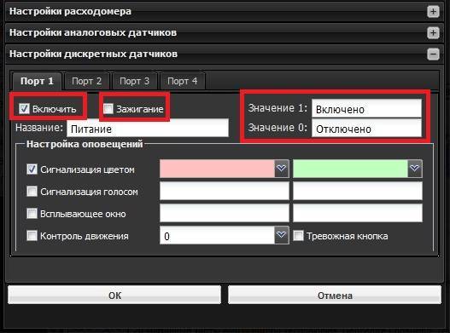Expand the Настройки расходомера section with plus icon
Image resolution: width=450 pixels, height=333 pixels.
[434, 12]
